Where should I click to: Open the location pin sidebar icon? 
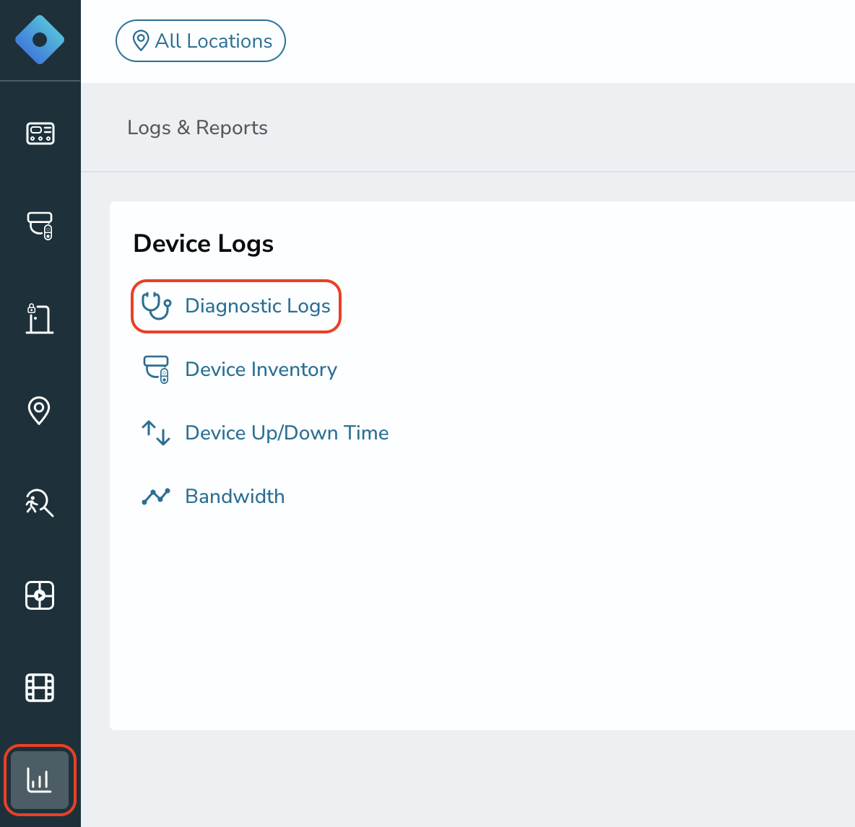pos(39,410)
